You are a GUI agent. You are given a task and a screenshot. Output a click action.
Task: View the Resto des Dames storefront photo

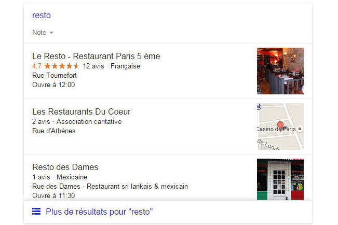point(280,179)
